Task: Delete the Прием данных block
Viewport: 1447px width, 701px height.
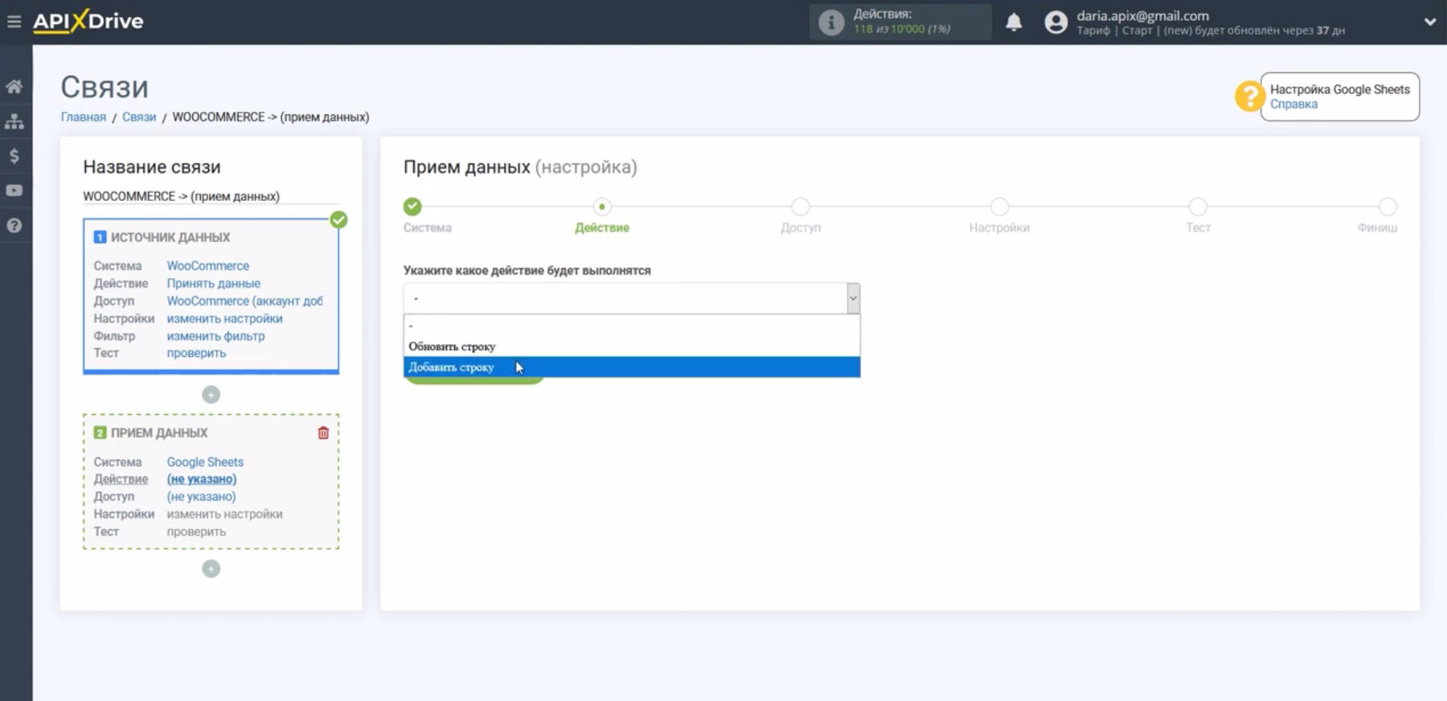Action: click(323, 433)
